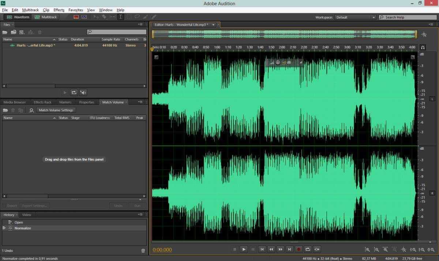Open file icon in Files panel

coord(5,32)
